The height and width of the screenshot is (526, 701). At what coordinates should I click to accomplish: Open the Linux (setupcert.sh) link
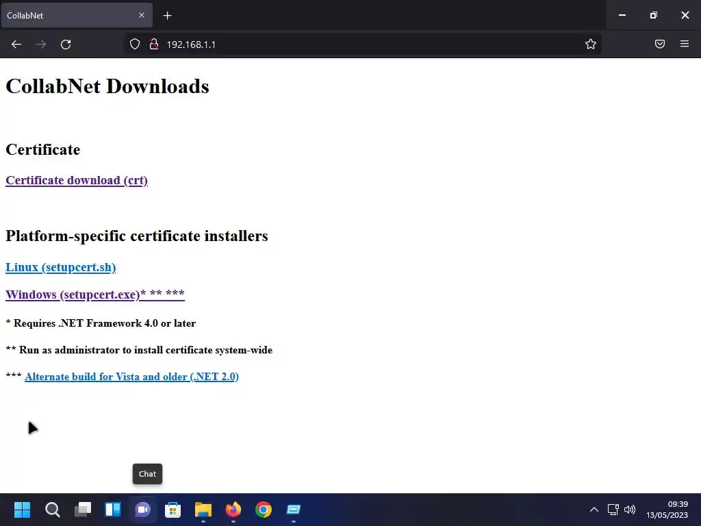coord(61,268)
